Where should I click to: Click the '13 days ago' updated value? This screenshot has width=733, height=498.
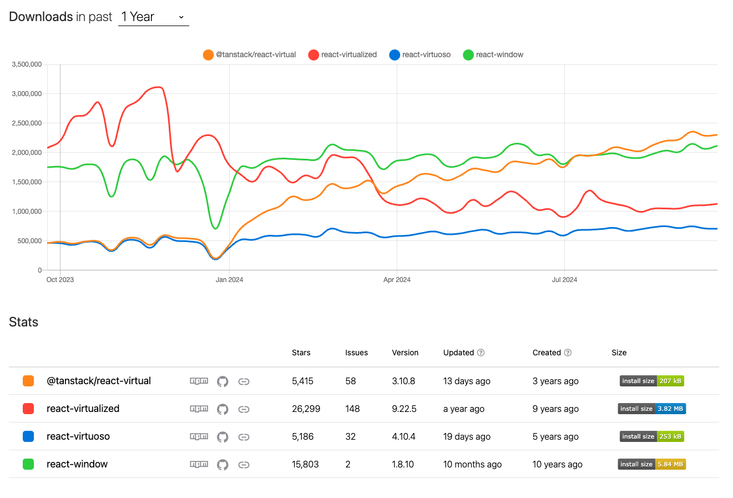467,381
